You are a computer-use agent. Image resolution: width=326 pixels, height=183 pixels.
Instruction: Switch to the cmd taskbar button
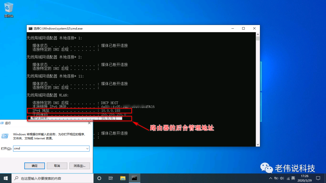pos(135,178)
